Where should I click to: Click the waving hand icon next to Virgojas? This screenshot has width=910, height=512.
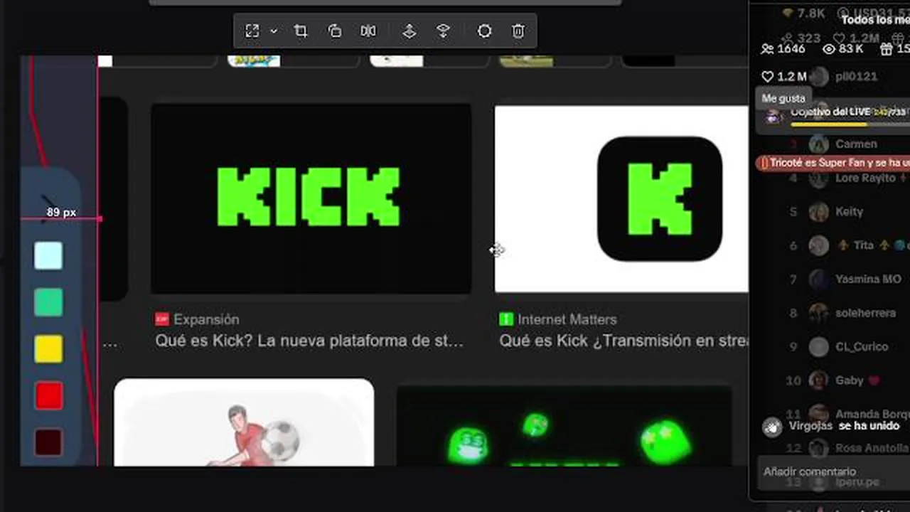tap(773, 427)
